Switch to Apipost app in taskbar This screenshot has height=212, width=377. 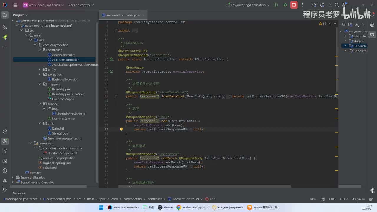(263, 207)
